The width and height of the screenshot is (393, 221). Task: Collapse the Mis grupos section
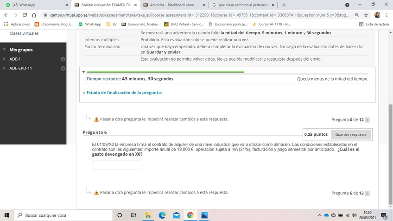[4, 50]
